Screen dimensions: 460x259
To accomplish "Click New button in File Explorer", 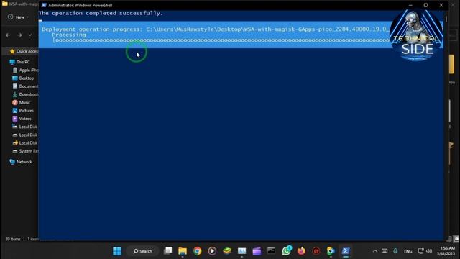I will point(19,17).
